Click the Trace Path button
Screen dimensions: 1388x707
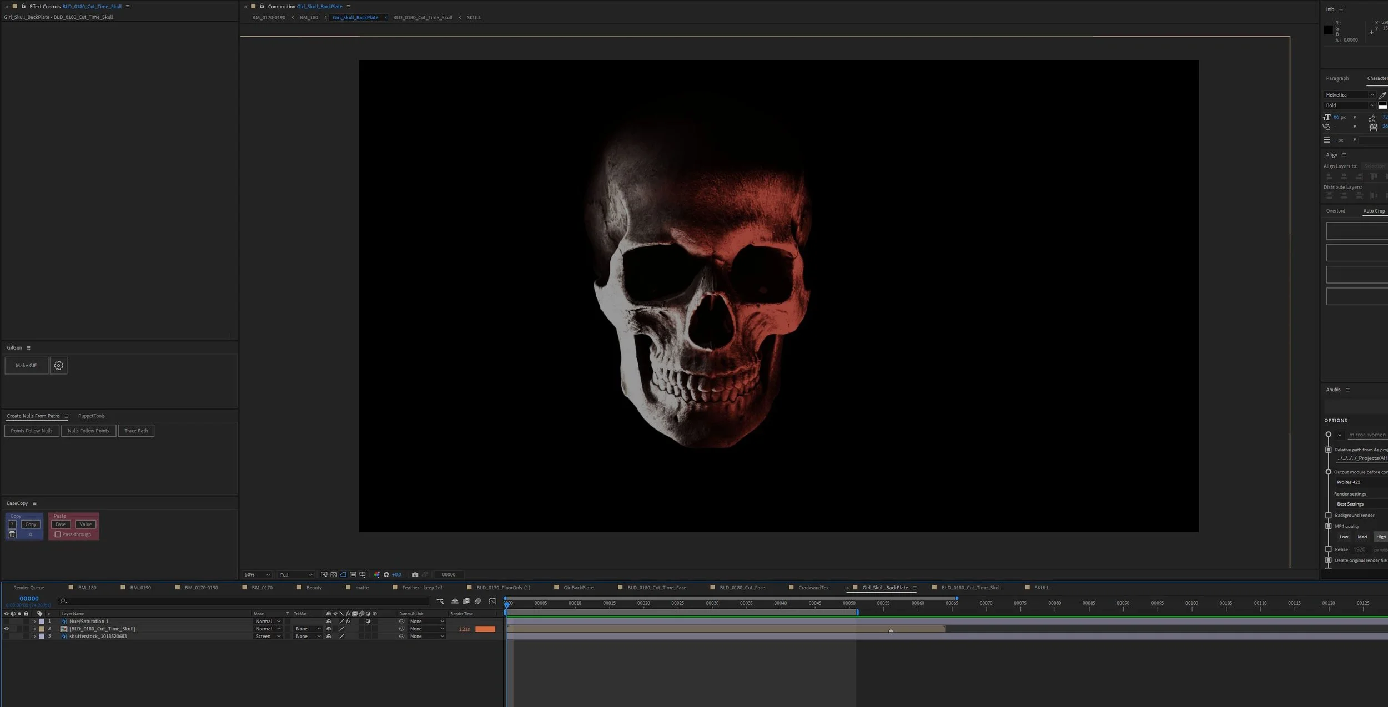point(136,431)
